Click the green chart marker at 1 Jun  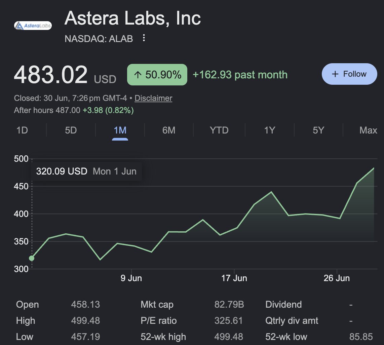tap(32, 258)
